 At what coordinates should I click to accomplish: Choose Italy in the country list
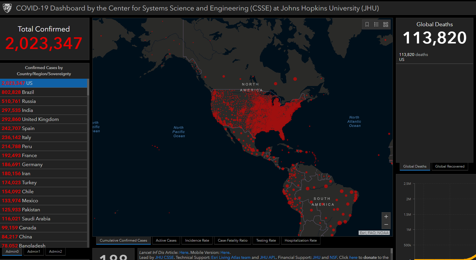pyautogui.click(x=44, y=137)
